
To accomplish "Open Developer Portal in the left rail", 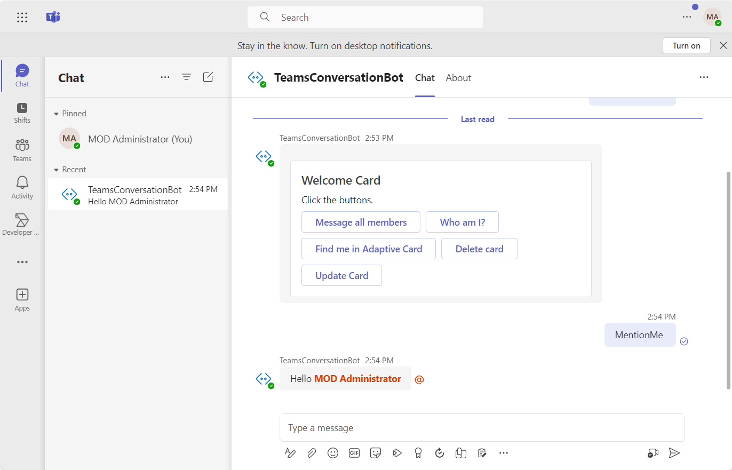I will (22, 225).
